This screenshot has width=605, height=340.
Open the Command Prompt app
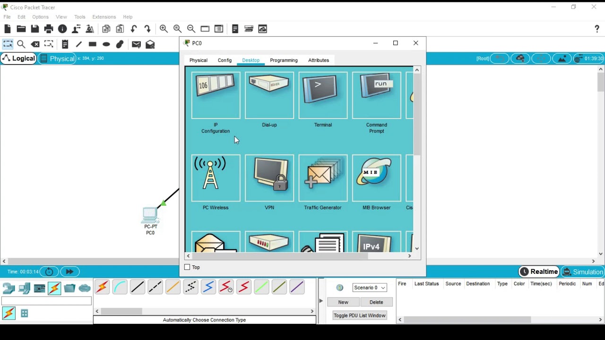(377, 96)
